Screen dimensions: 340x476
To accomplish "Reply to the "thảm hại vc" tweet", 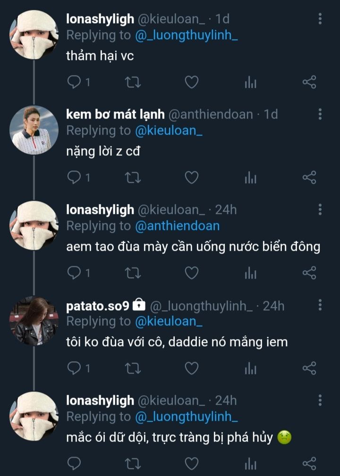I will tap(75, 83).
